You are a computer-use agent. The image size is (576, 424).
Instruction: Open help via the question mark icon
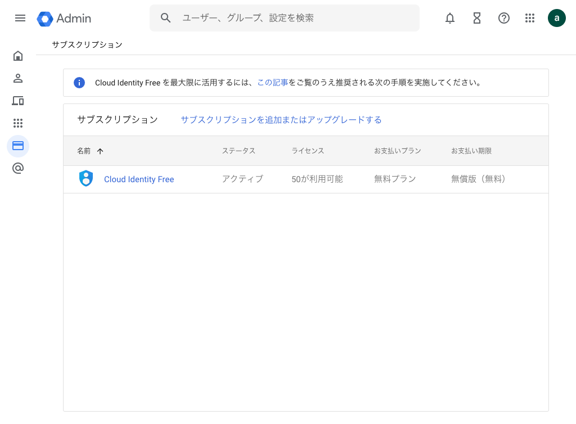[503, 18]
